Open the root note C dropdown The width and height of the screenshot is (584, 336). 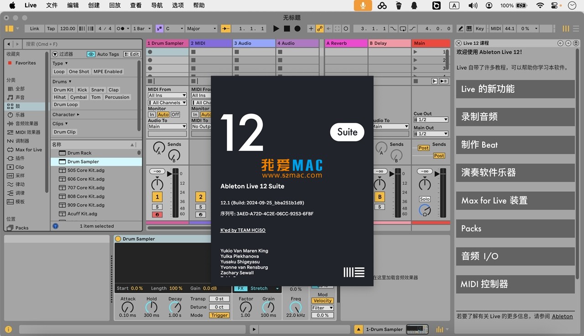(174, 28)
